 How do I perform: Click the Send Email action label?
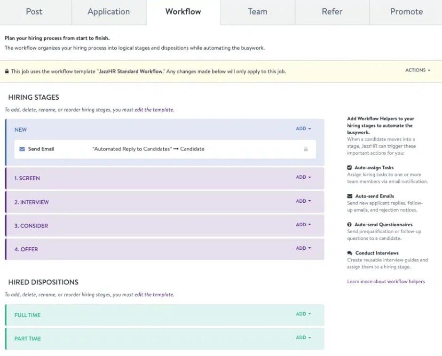coord(41,149)
